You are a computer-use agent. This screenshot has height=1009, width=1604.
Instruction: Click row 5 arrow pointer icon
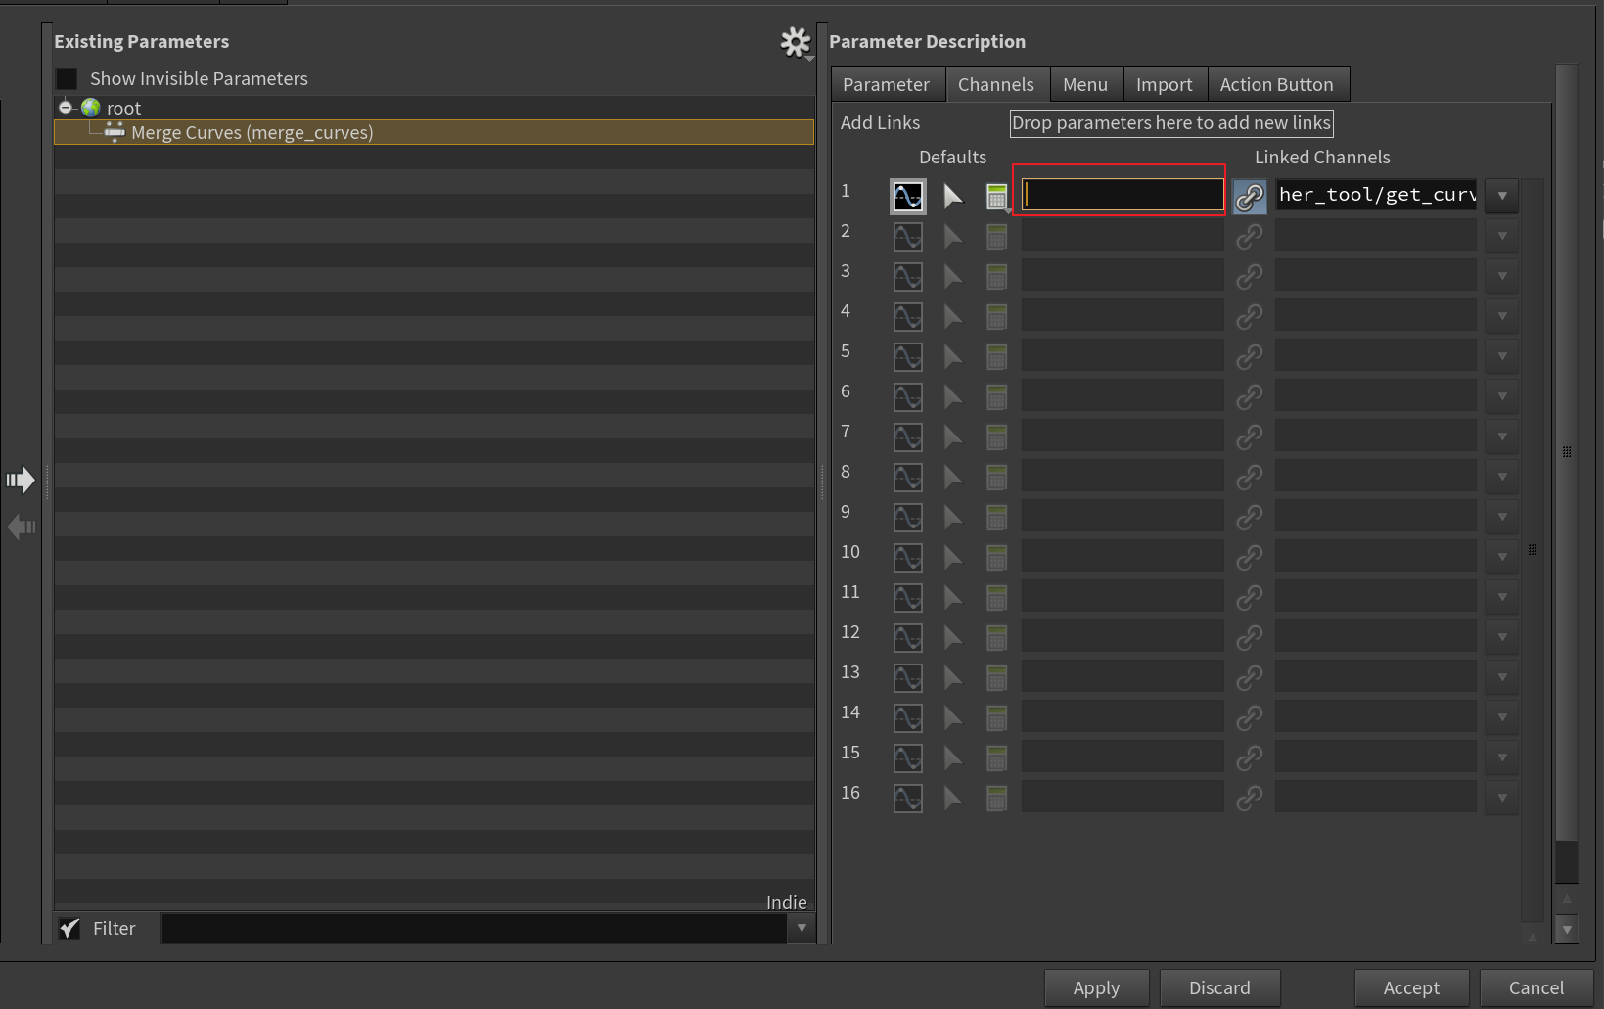click(x=953, y=357)
